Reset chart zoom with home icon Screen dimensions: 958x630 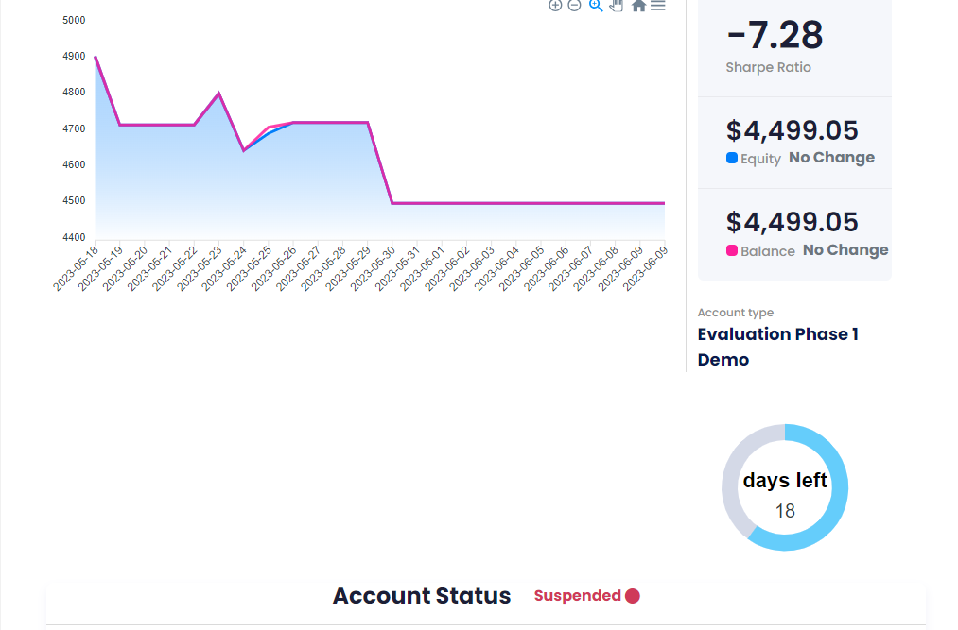[638, 6]
